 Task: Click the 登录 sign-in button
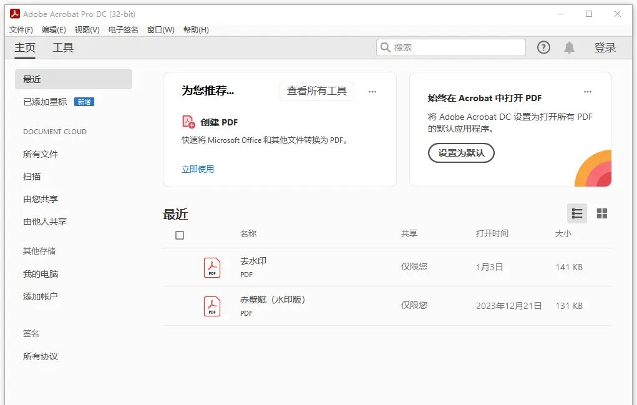coord(605,48)
